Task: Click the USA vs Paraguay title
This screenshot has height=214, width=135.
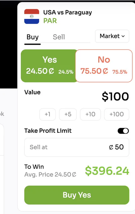Action: click(x=68, y=13)
